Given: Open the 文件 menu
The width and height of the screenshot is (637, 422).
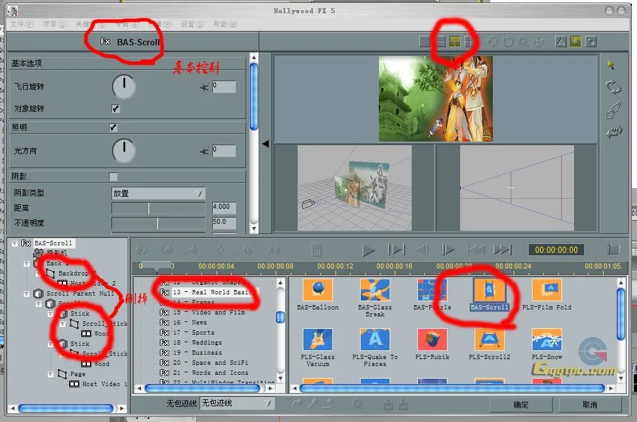Looking at the screenshot, I should (19, 24).
